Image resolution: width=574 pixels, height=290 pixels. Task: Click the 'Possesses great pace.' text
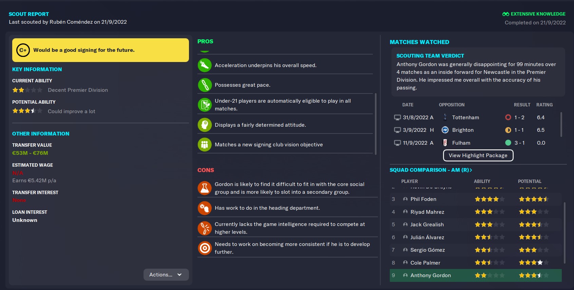[243, 85]
